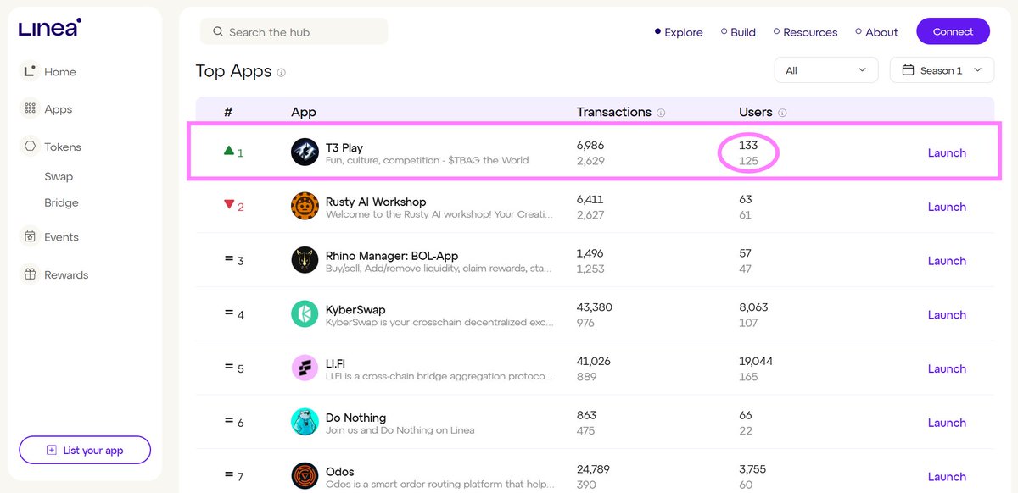Click the Do Nothing app logo
Image resolution: width=1018 pixels, height=493 pixels.
[305, 422]
